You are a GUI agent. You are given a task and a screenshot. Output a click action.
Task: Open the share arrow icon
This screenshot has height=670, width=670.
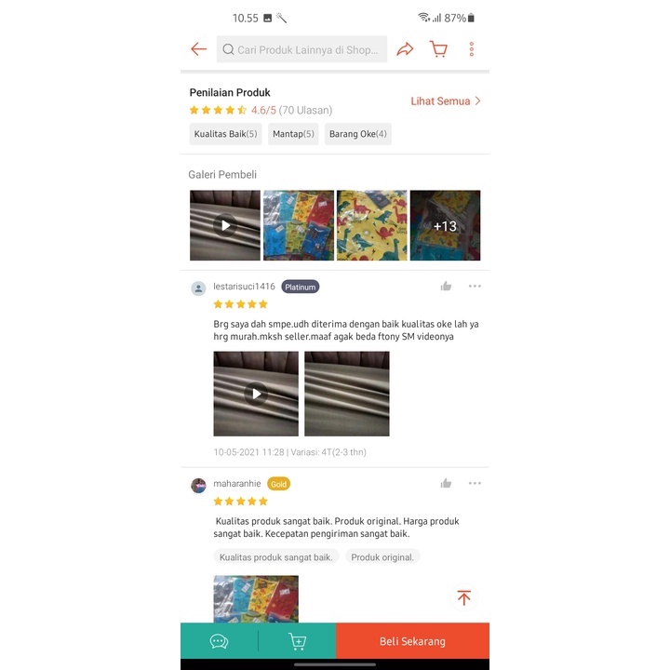405,49
